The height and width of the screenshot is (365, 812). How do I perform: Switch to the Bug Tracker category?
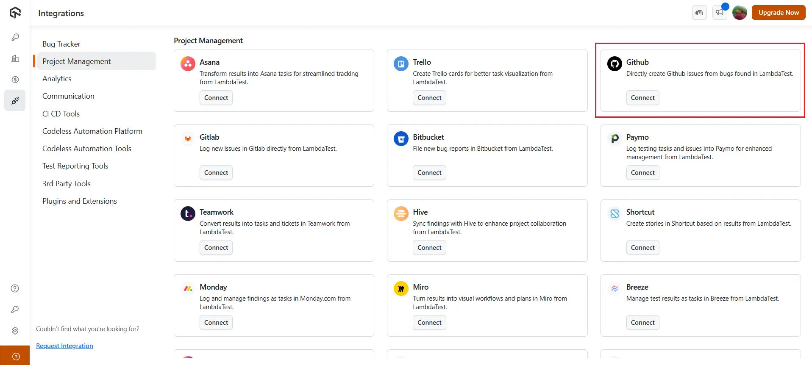coord(61,44)
